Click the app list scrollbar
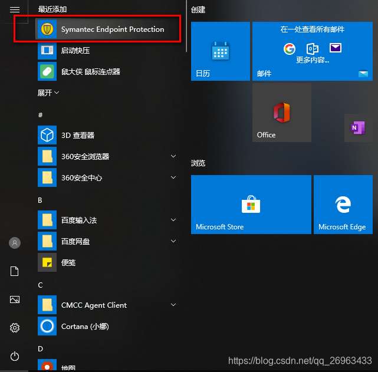The image size is (378, 372). pyautogui.click(x=186, y=27)
